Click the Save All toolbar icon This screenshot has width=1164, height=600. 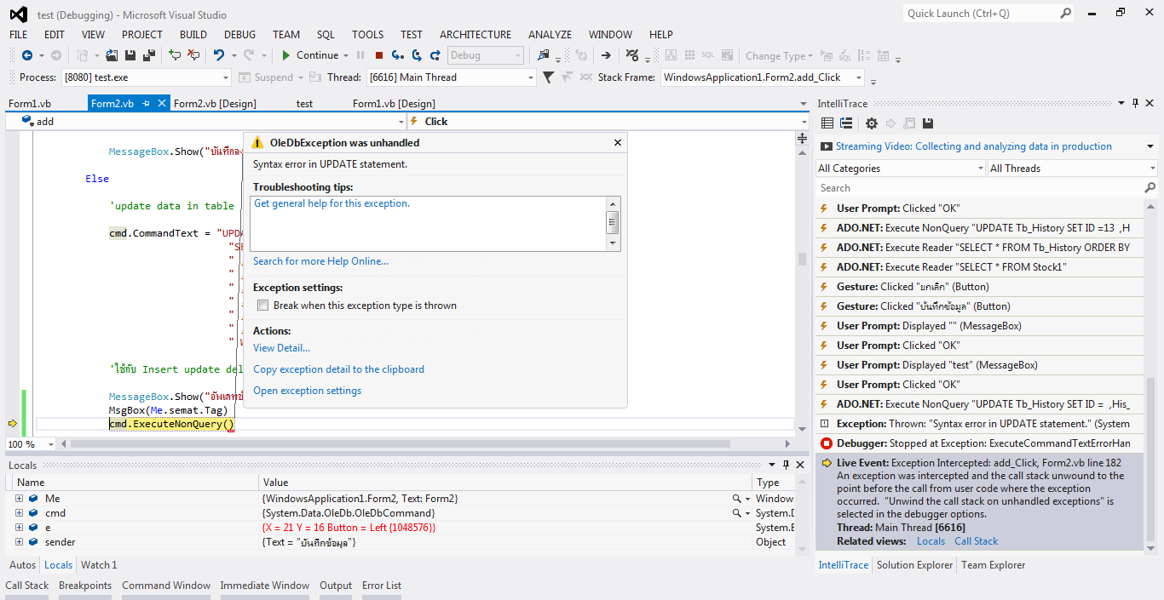pos(149,55)
